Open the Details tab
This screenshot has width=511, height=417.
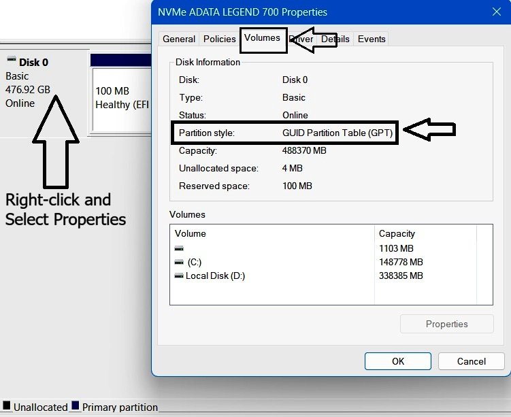pos(335,39)
